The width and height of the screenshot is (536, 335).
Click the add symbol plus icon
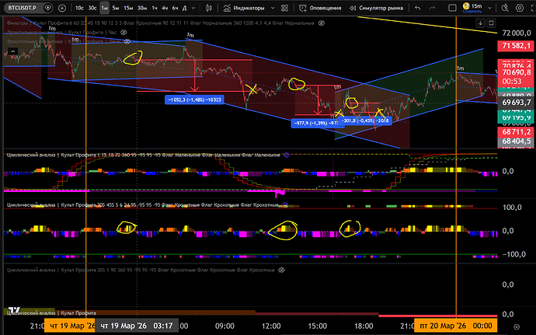coord(61,7)
